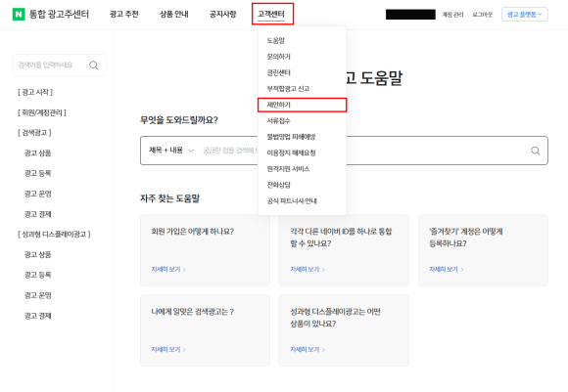The width and height of the screenshot is (568, 392).
Task: Focus the sidebar 검색어를 입력하세요 search field
Action: click(51, 65)
